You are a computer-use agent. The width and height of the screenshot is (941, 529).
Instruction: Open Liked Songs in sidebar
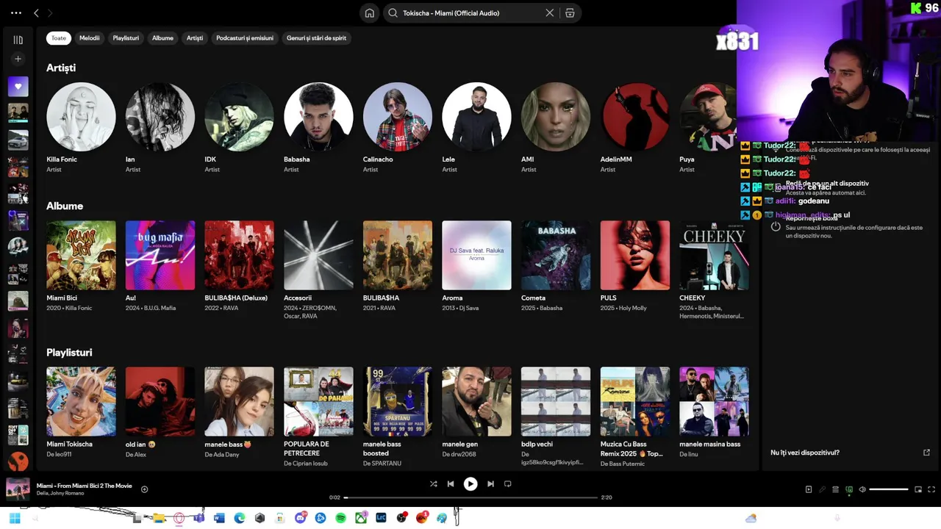[18, 87]
